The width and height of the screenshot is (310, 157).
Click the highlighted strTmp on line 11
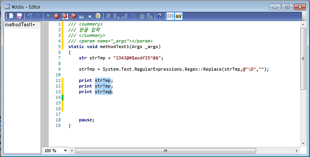tap(102, 81)
